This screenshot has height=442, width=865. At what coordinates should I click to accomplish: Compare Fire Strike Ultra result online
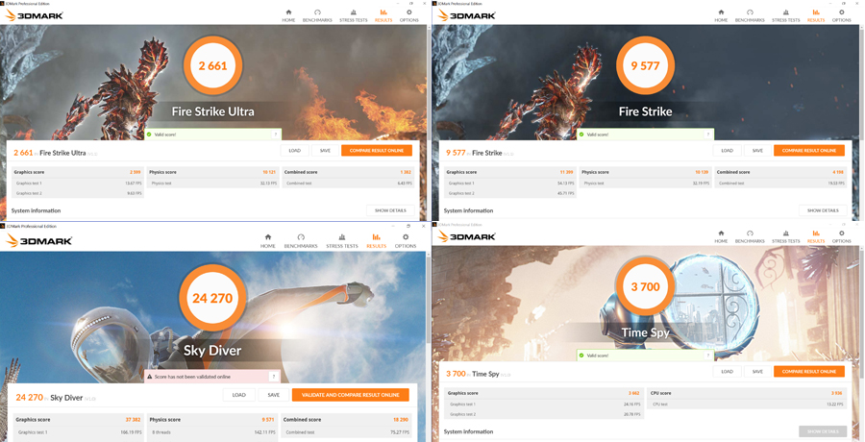(x=377, y=151)
